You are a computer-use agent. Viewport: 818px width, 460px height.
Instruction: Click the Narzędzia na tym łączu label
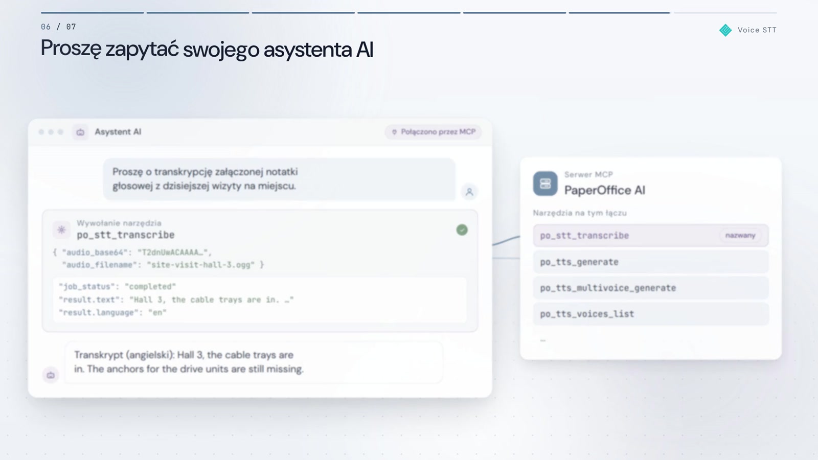point(580,213)
